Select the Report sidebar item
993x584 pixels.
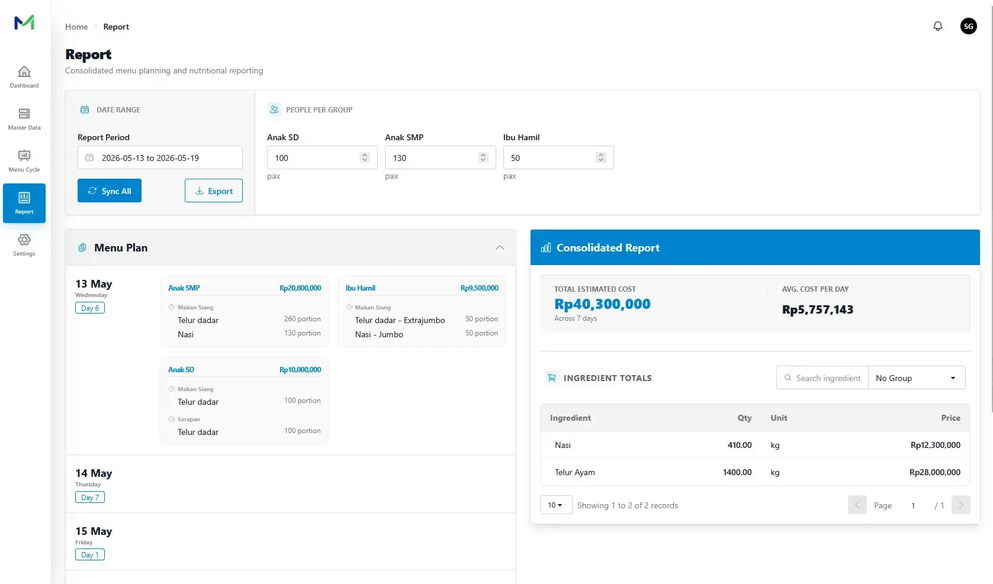pos(24,203)
